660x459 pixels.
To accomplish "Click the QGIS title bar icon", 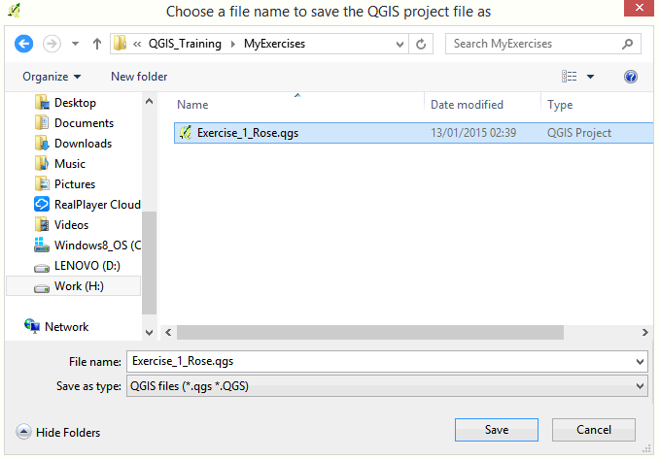I will click(15, 10).
